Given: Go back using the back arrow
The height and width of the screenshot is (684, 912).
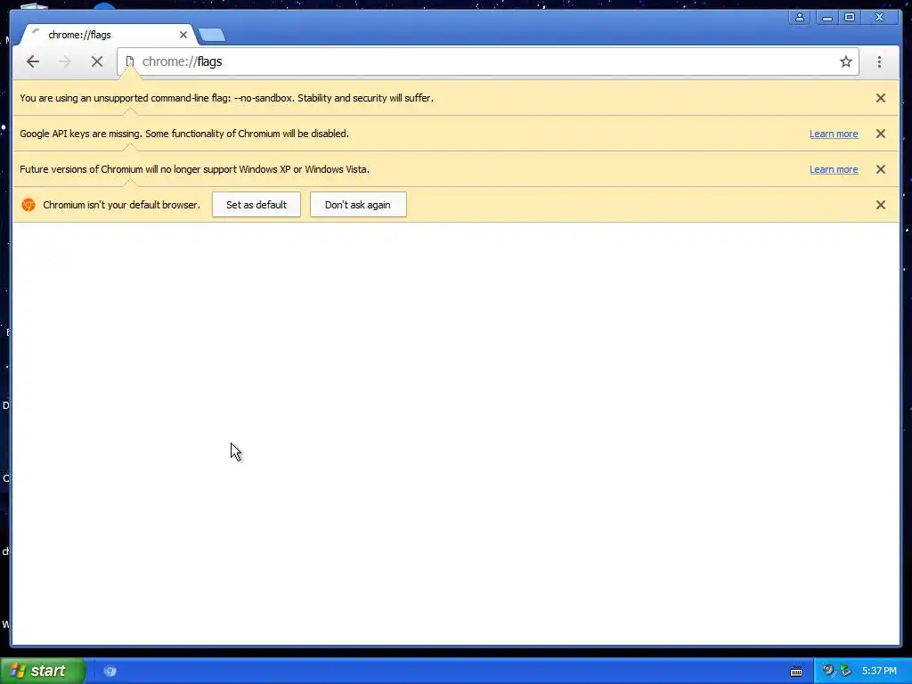Looking at the screenshot, I should tap(33, 61).
